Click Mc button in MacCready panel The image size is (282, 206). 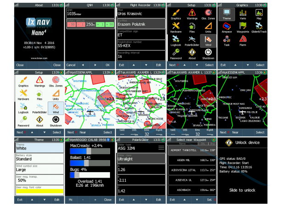click(x=71, y=200)
